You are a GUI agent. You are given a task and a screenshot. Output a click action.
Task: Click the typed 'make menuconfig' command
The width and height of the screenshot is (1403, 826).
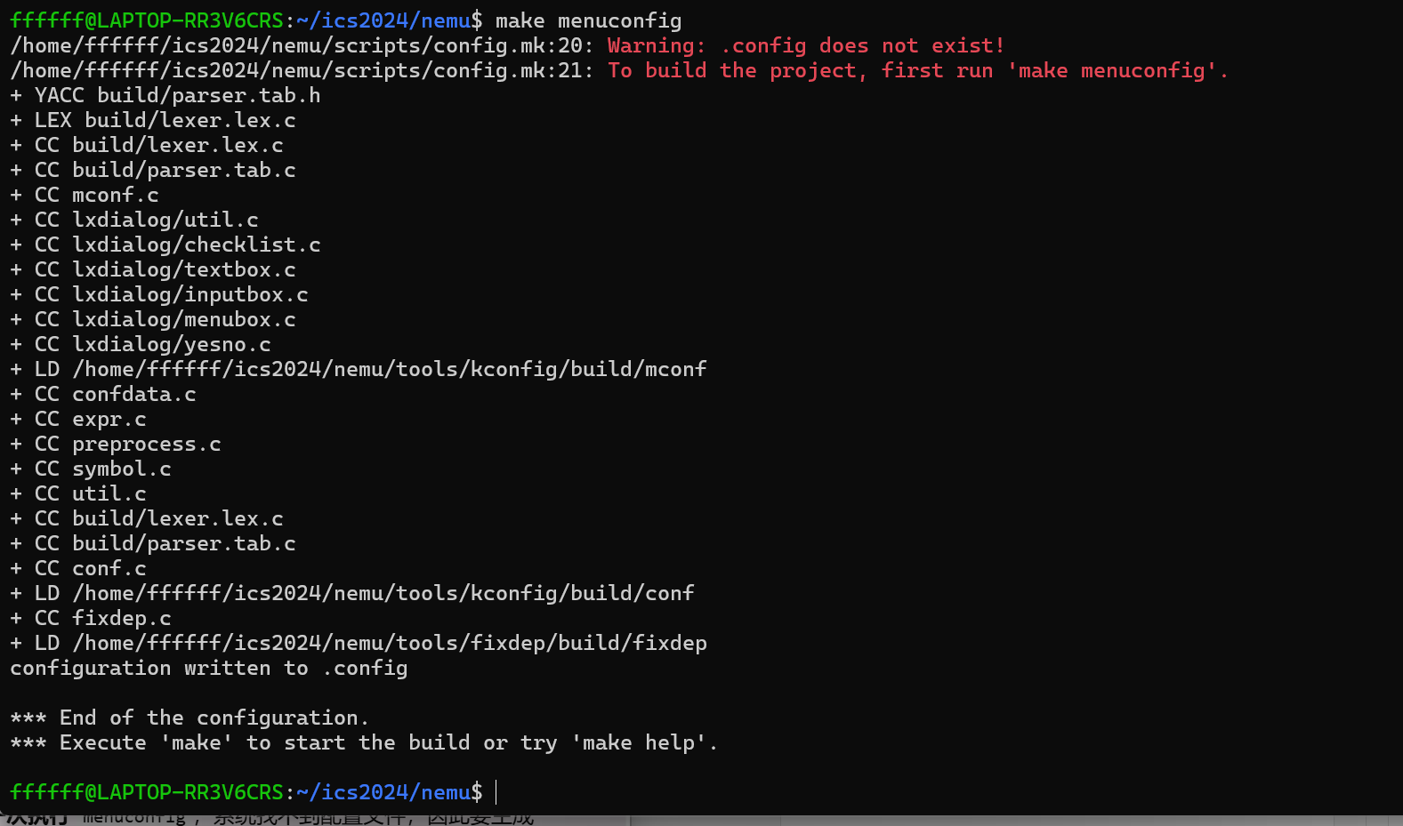coord(588,20)
